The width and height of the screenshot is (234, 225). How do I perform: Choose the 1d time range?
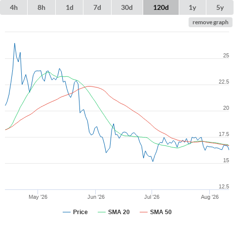click(x=70, y=7)
